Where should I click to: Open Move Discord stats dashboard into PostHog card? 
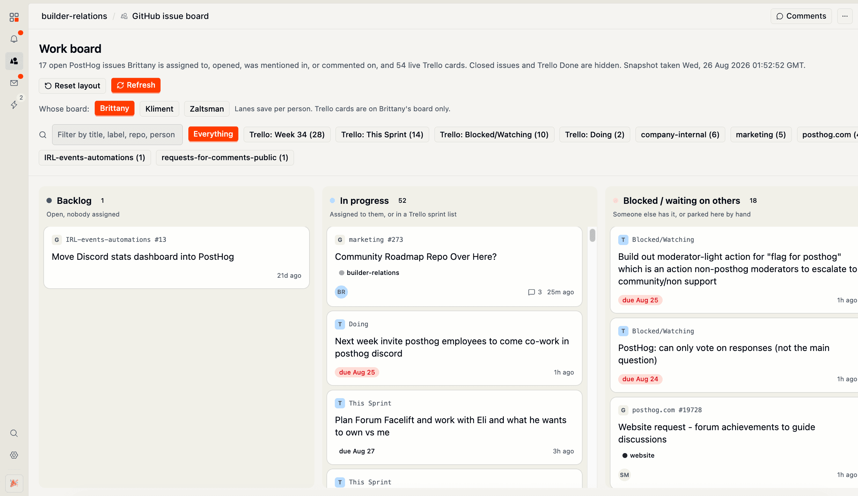pos(176,258)
